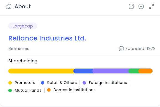Select green Mutual Funds legend dot
The height and width of the screenshot is (107, 160).
coord(10,90)
